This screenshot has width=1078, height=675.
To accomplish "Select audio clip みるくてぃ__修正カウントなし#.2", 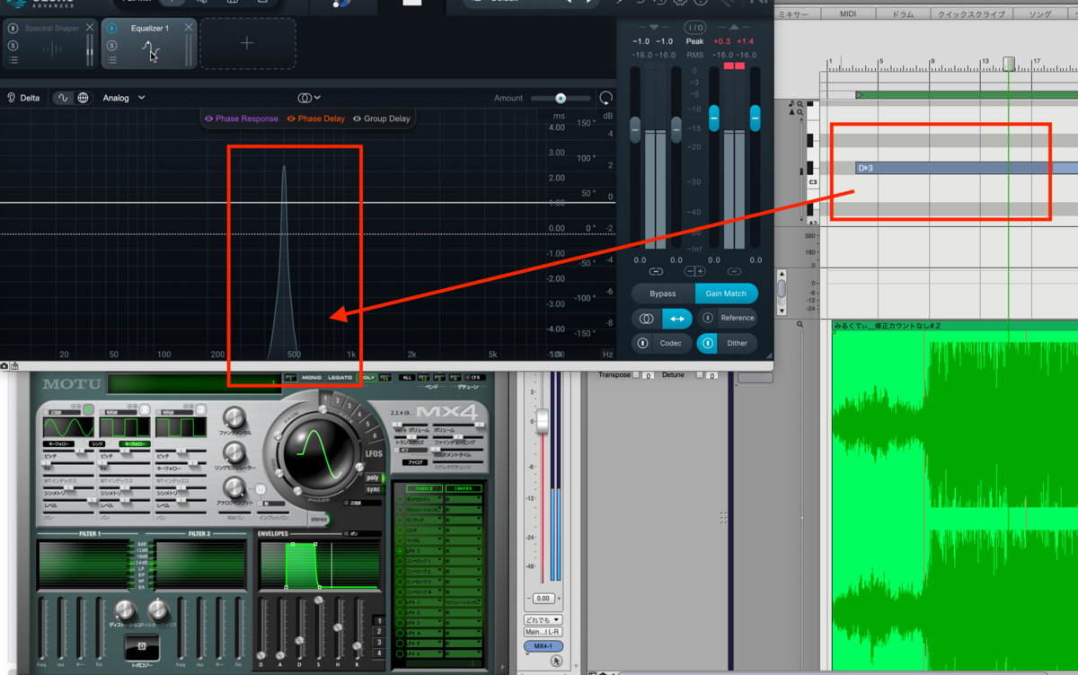I will [955, 497].
